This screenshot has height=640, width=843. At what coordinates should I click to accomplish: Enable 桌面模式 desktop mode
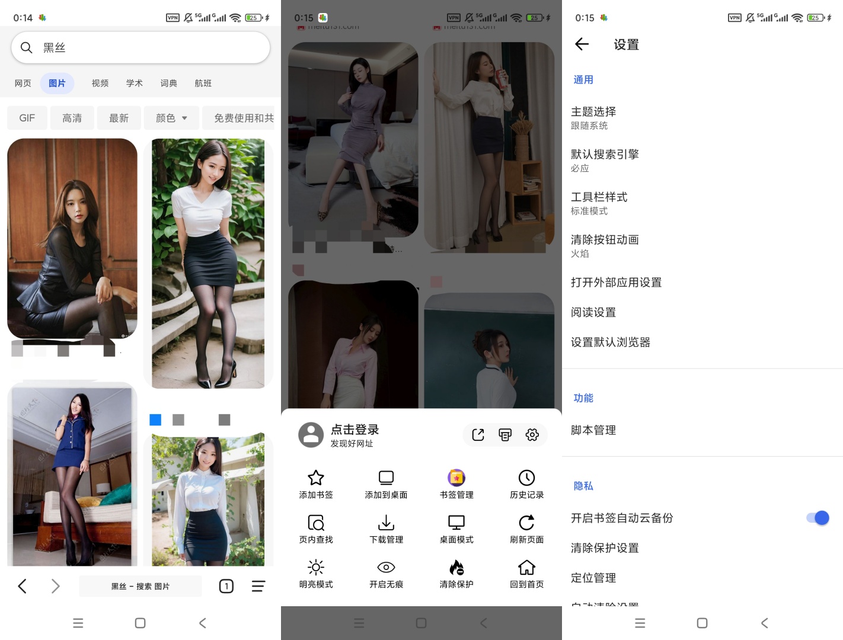point(456,523)
